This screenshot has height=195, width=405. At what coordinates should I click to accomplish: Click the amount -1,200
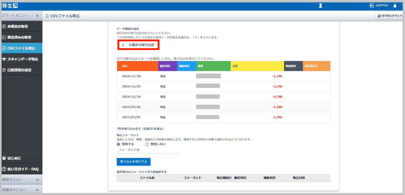click(x=277, y=107)
